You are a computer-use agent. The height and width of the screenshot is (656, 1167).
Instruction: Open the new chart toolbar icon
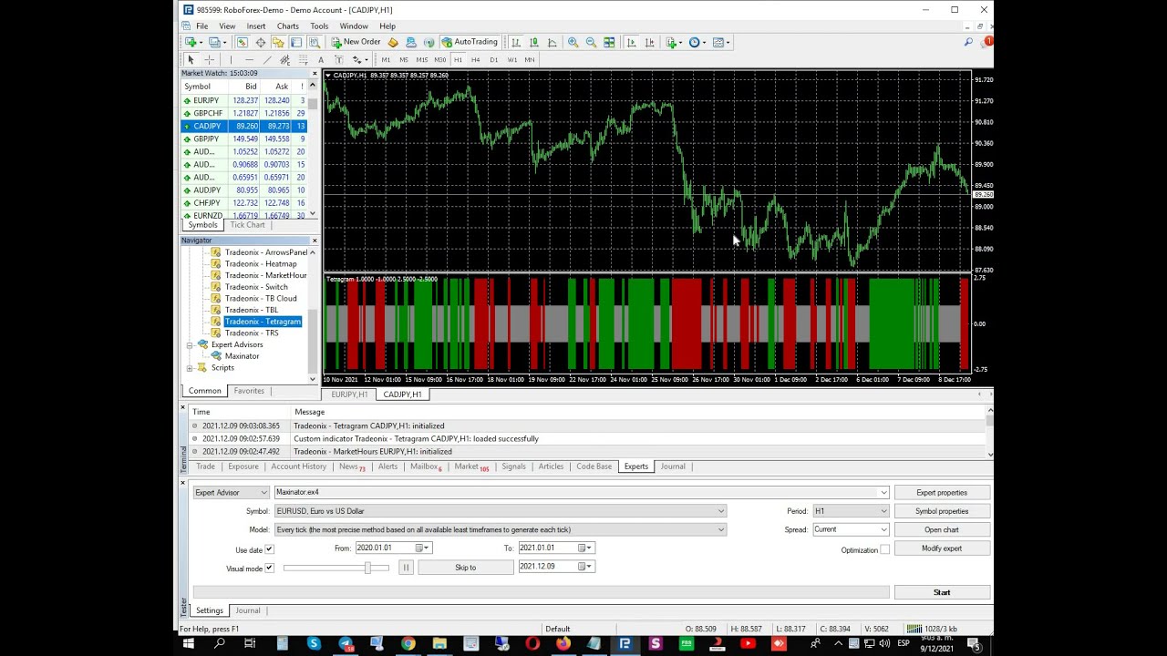click(x=191, y=42)
